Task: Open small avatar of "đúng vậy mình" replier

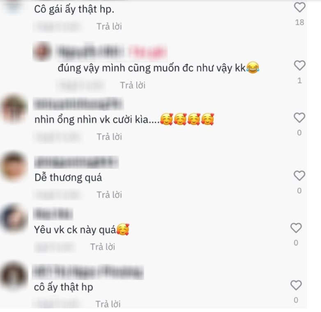Action: (42, 51)
